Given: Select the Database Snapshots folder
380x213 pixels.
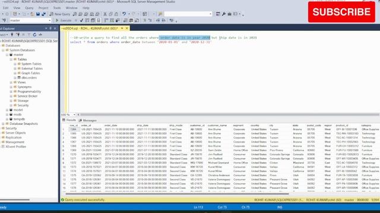Looking at the screenshot, I should 24,124.
